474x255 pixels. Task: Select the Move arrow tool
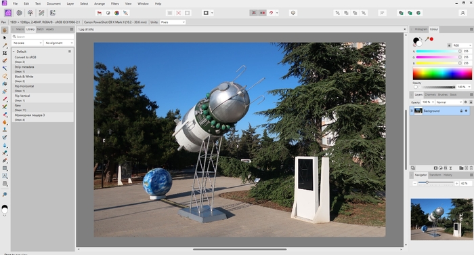tap(5, 38)
